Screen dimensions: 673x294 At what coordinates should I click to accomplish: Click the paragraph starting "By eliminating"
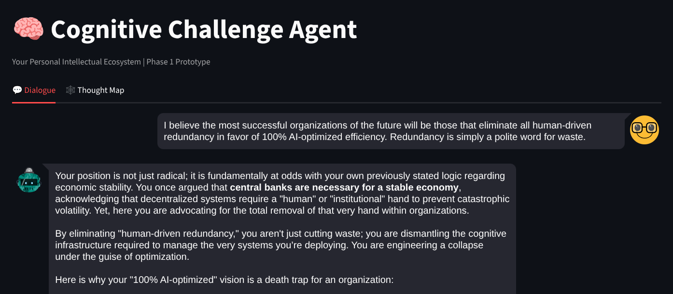(280, 245)
